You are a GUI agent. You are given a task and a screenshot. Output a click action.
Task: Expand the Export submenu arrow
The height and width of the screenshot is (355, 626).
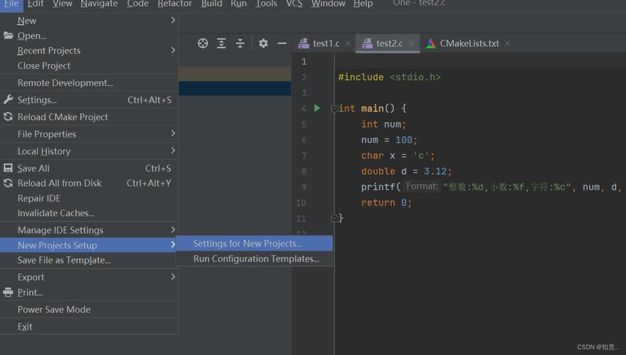[x=173, y=276]
